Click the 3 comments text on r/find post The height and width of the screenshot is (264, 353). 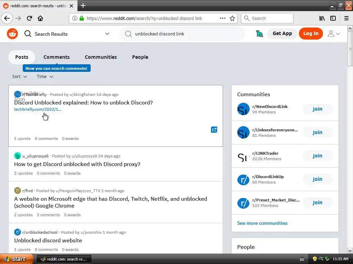click(x=48, y=215)
